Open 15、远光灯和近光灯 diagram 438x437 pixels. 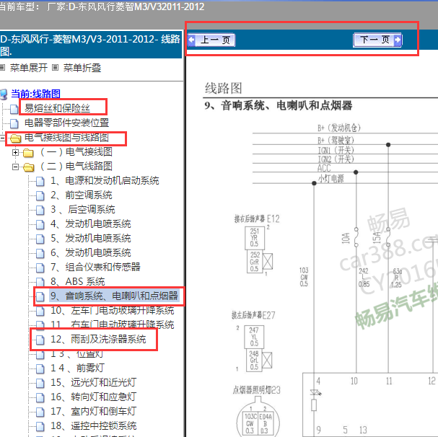coord(94,382)
